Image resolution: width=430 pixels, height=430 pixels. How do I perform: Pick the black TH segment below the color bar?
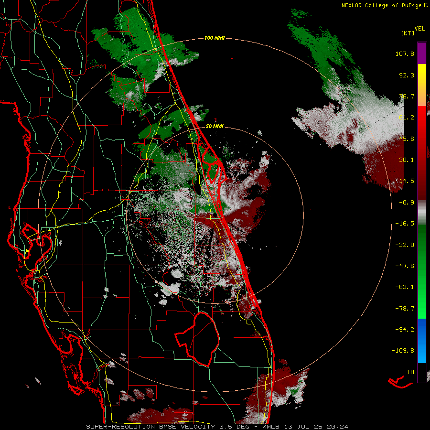point(422,372)
